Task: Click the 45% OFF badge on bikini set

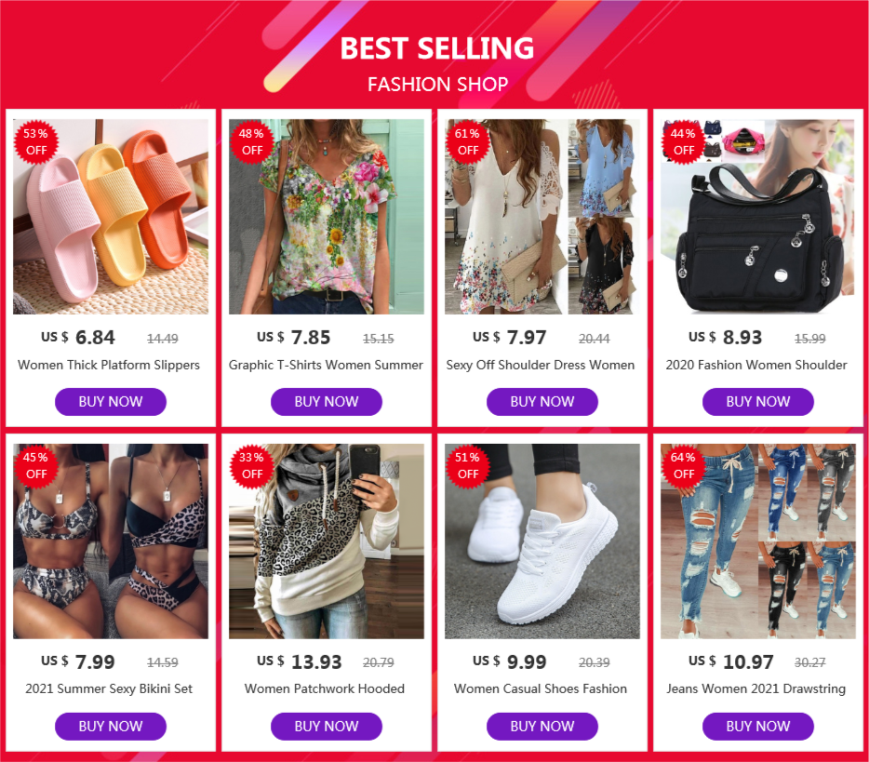Action: tap(36, 465)
